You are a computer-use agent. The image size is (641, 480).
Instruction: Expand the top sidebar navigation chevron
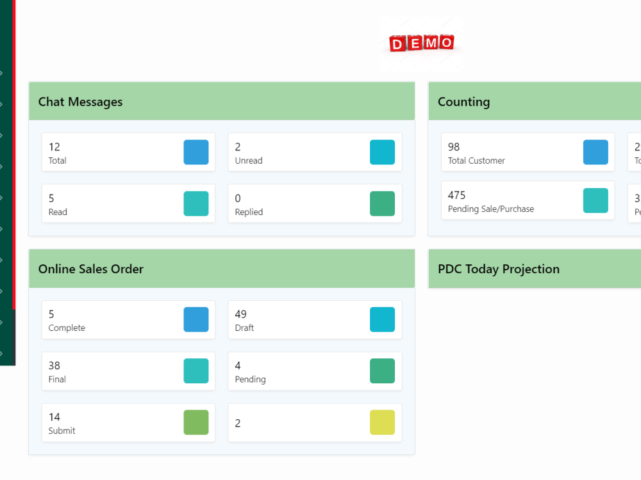pyautogui.click(x=3, y=72)
